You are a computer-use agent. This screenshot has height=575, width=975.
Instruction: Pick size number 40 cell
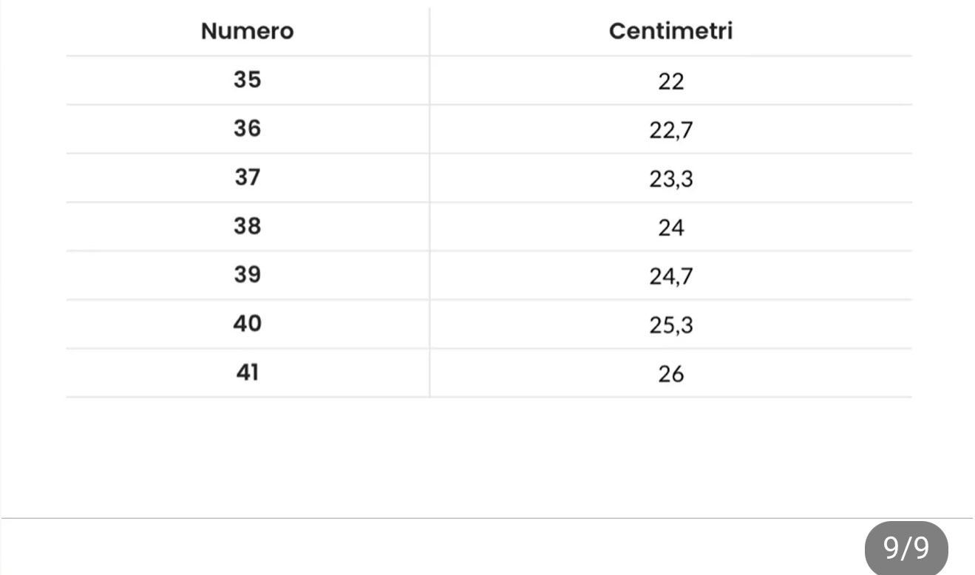coord(247,324)
